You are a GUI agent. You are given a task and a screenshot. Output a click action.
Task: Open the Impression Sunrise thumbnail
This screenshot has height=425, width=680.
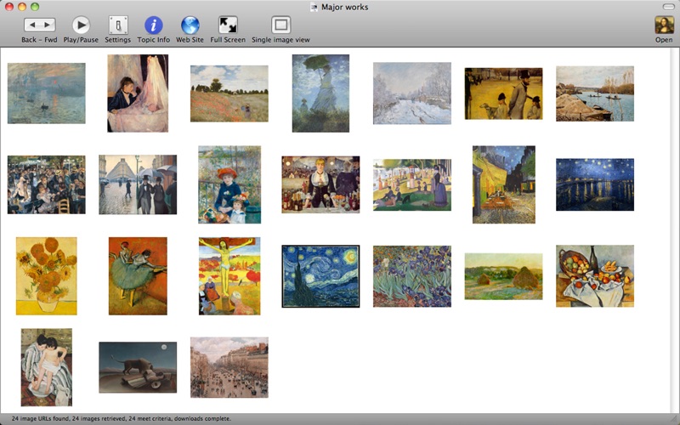pos(46,93)
